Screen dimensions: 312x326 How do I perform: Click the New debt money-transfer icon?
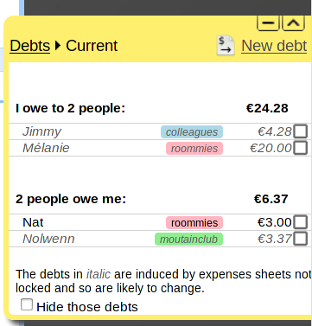(x=226, y=46)
